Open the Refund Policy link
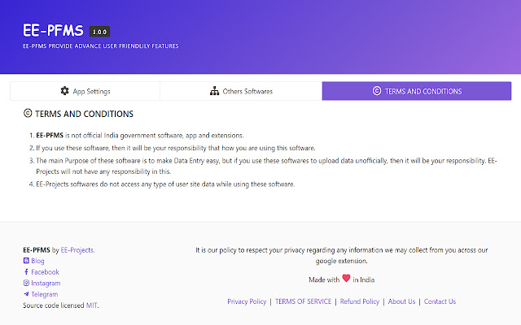Screen dimensions: 521x325 click(x=359, y=301)
